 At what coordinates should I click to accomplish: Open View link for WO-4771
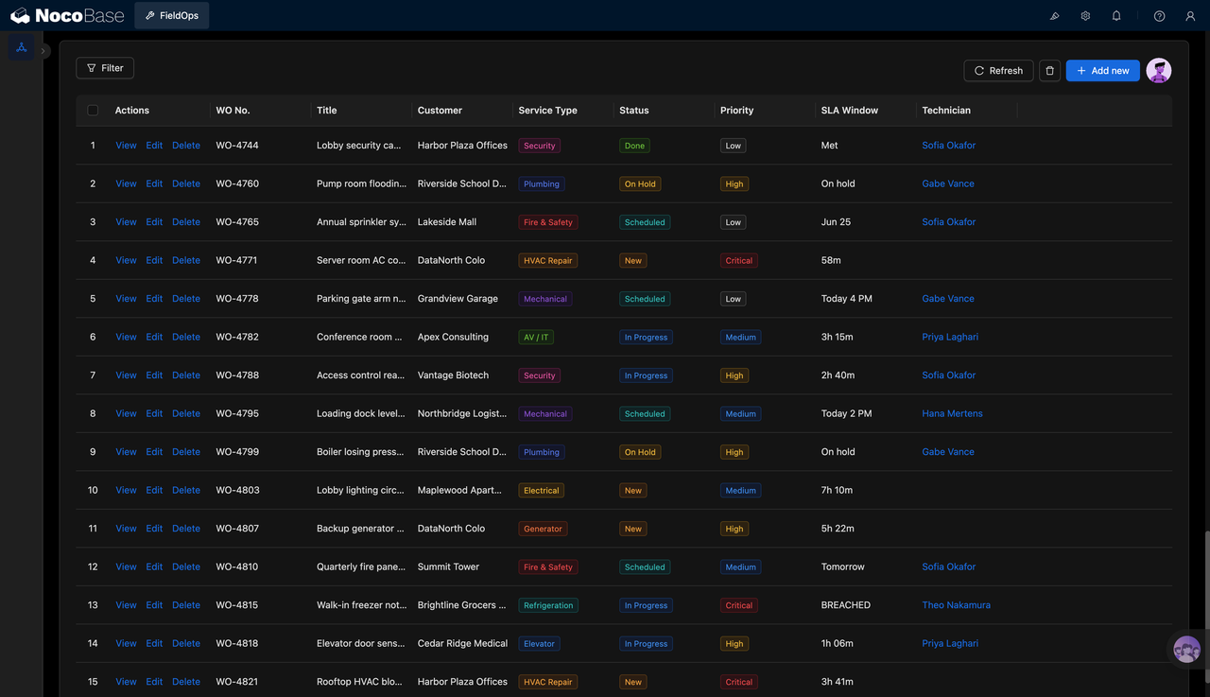coord(126,260)
